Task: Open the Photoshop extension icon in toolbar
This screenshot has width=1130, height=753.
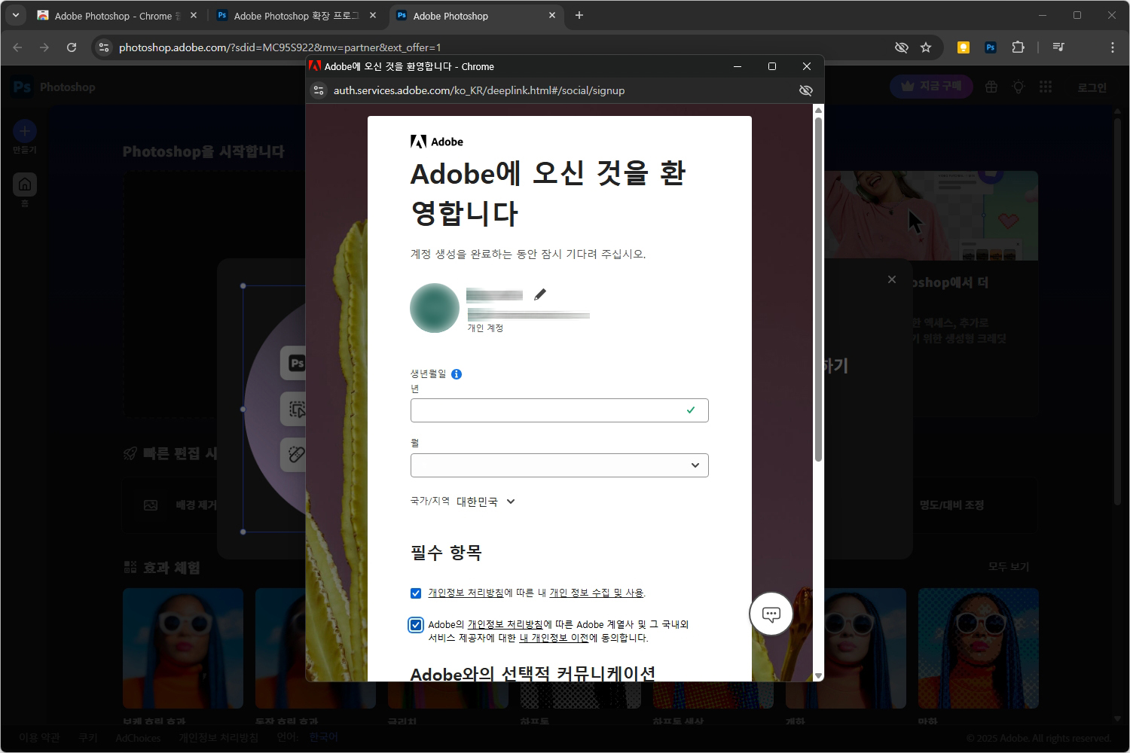Action: pos(991,47)
